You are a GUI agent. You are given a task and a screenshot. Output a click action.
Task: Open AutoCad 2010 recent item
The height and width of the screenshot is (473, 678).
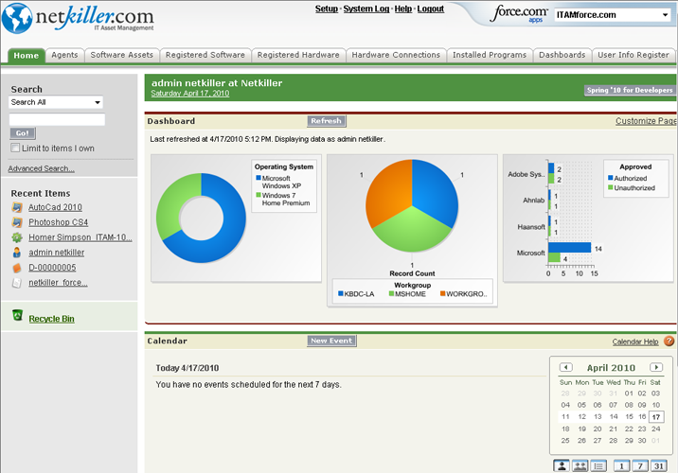(x=55, y=207)
